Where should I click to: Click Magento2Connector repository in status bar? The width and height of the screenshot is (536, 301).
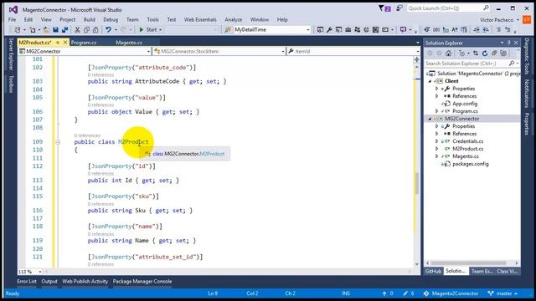click(451, 293)
